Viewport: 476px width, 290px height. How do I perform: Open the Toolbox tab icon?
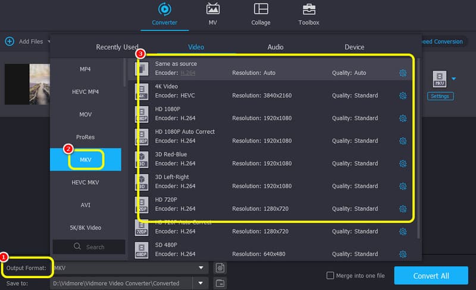pyautogui.click(x=308, y=10)
